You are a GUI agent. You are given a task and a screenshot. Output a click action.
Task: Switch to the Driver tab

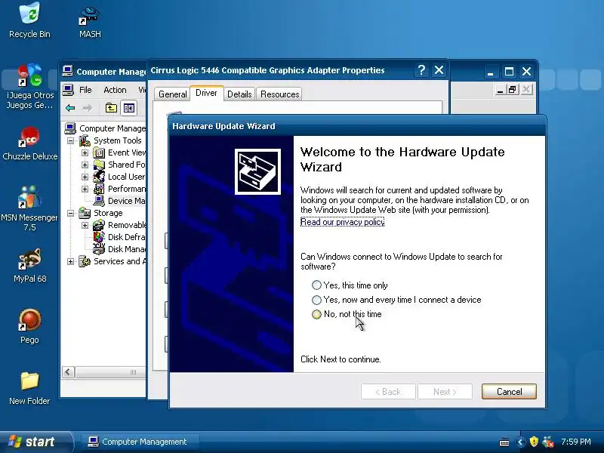coord(206,93)
